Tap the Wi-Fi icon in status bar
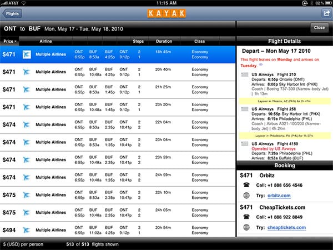This screenshot has width=333, height=250. pyautogui.click(x=24, y=3)
